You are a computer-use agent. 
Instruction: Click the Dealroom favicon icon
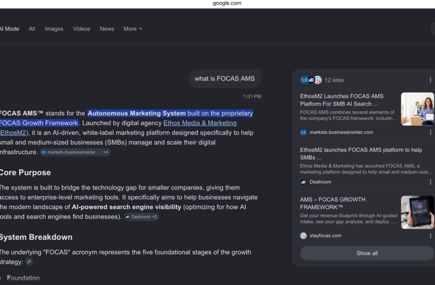(x=303, y=182)
